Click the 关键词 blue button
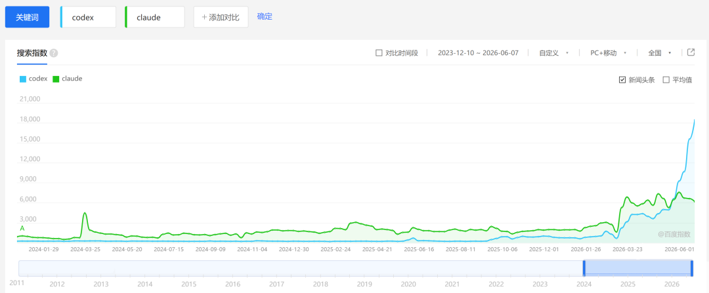Screen dimensions: 709x293 tap(27, 17)
